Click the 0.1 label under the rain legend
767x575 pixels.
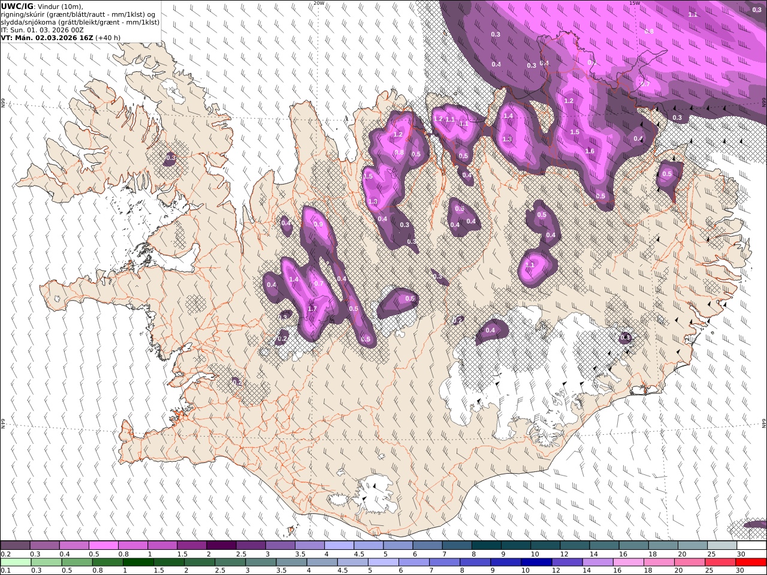(5, 571)
